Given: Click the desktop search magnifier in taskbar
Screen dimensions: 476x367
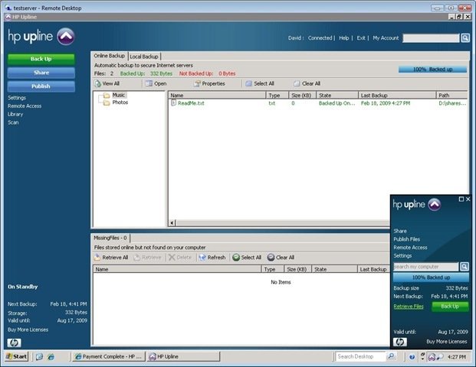Looking at the screenshot, I should (x=392, y=356).
